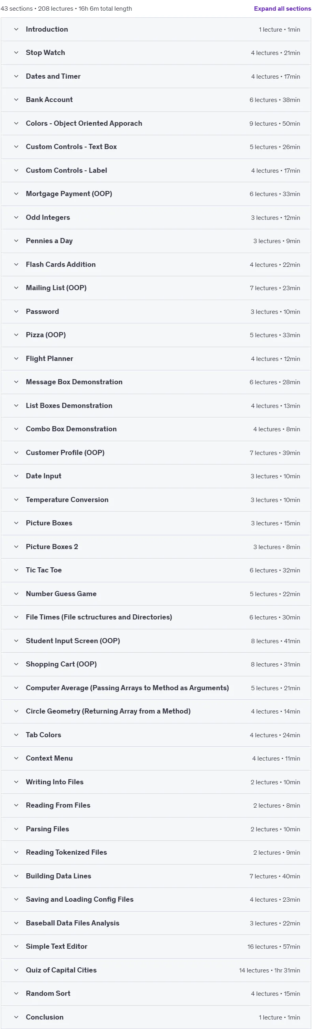The image size is (312, 1029).
Task: Expand the Stop Watch section chevron
Action: (x=16, y=53)
